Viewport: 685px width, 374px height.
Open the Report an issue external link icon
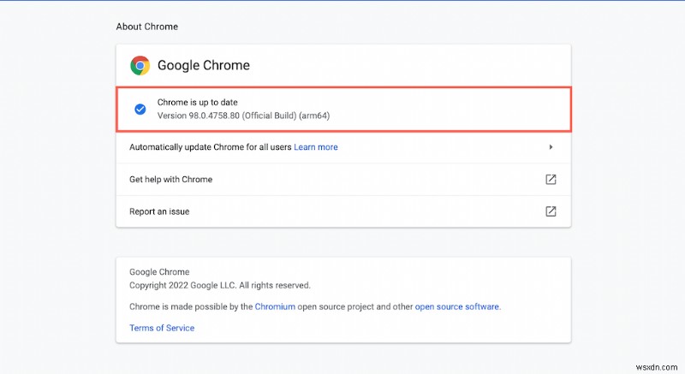tap(551, 211)
